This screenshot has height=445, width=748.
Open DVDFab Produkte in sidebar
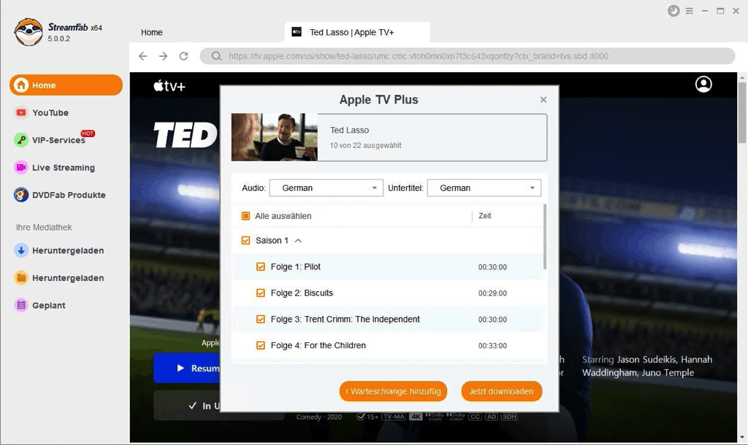(68, 196)
